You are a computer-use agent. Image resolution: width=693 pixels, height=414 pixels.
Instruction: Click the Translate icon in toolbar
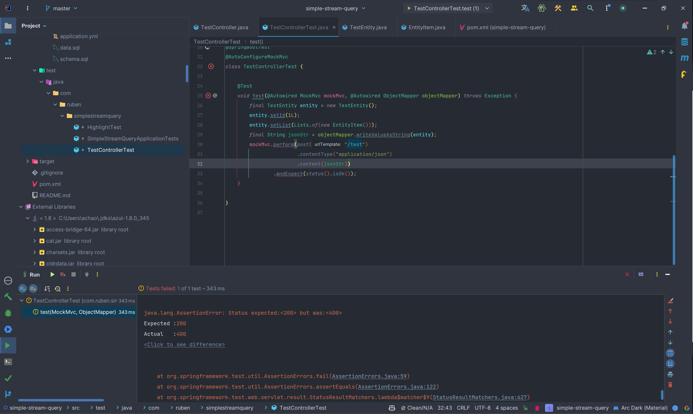click(525, 8)
